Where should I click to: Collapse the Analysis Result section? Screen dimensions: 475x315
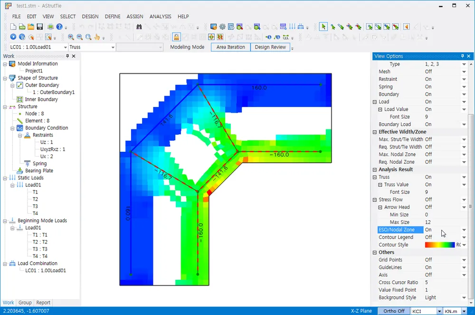tap(375, 170)
